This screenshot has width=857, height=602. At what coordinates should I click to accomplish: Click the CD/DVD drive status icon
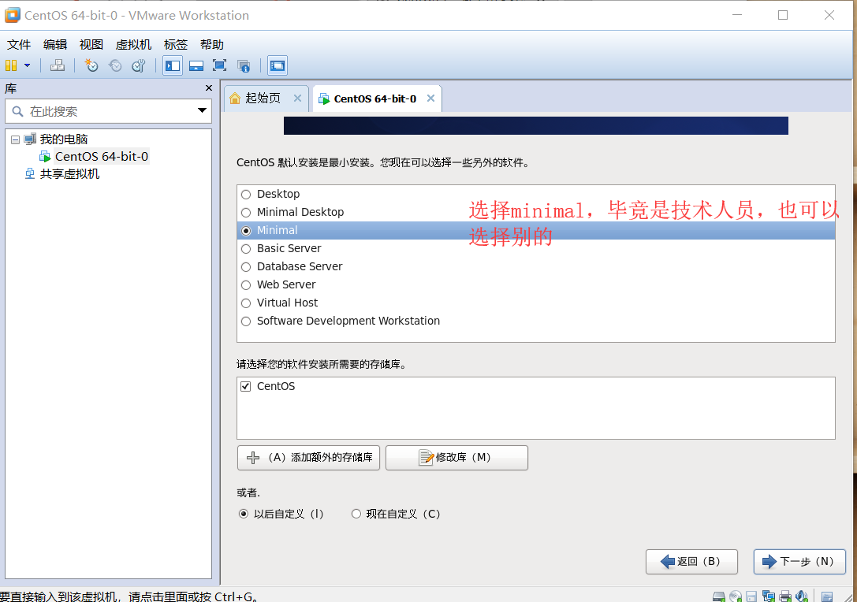point(736,596)
